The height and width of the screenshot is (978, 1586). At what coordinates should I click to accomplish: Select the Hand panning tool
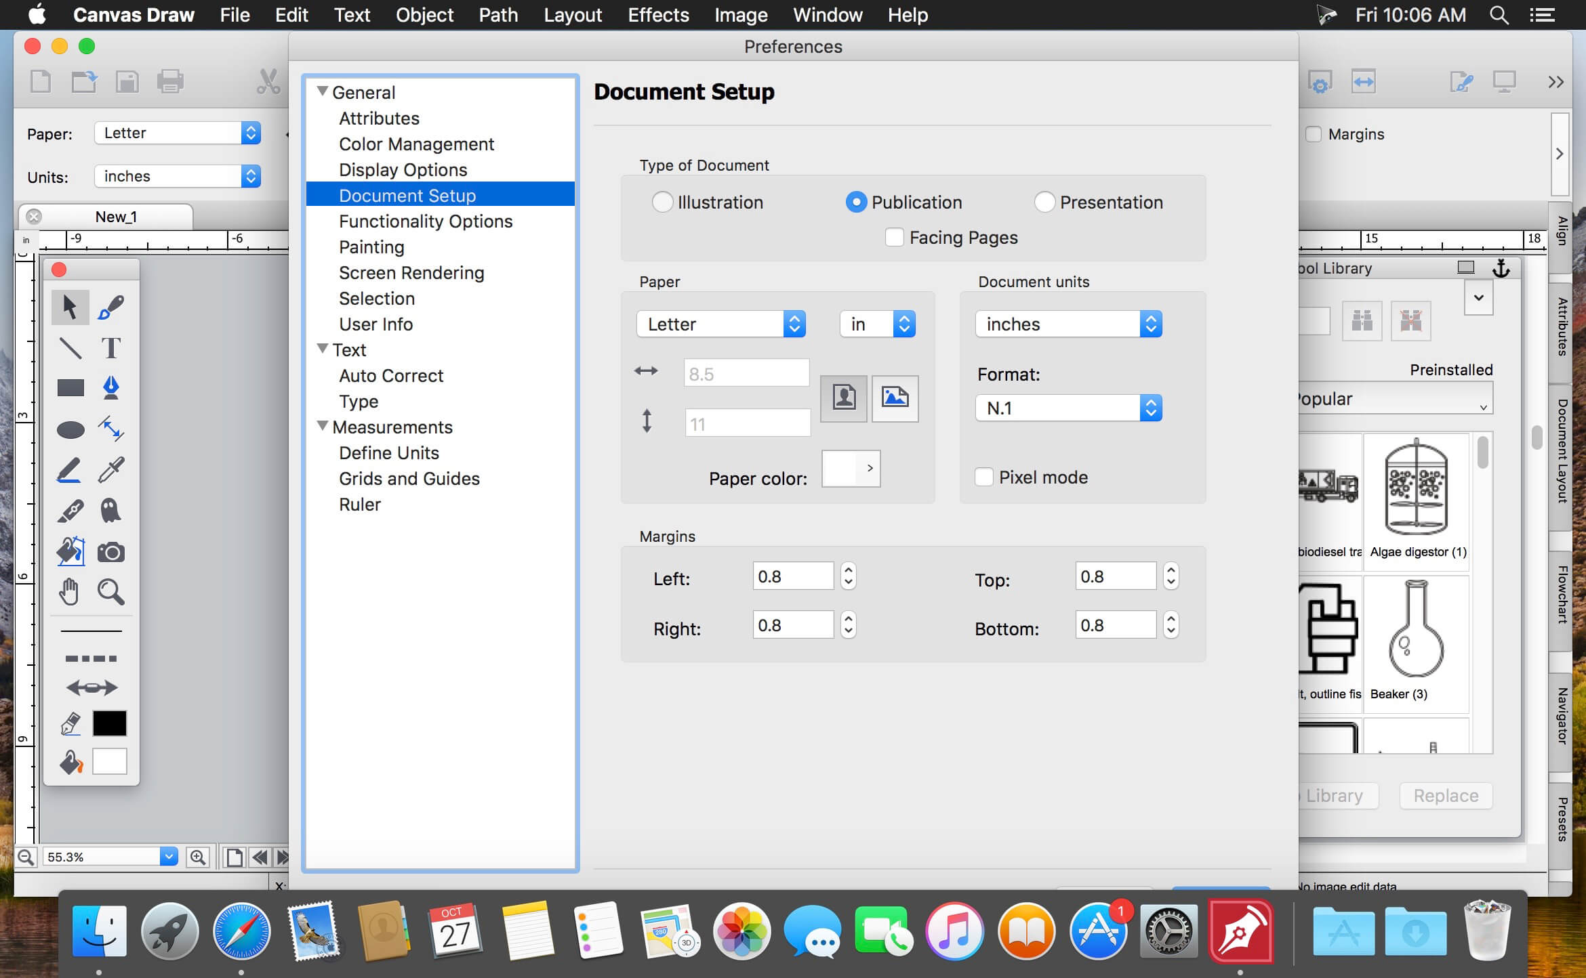[70, 591]
